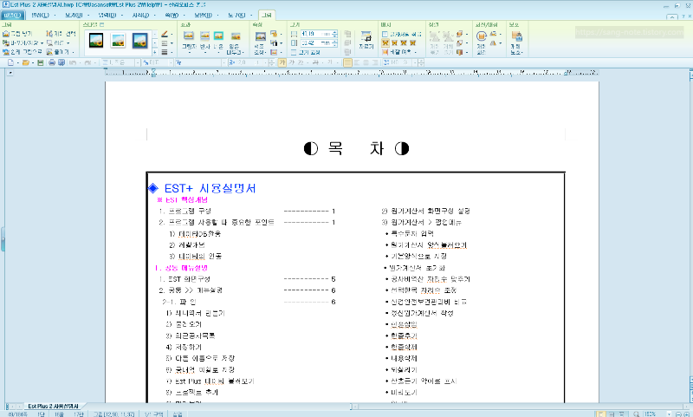Apply the Soft Edges (옅은 테두리) effect
Image resolution: width=693 pixels, height=417 pixels.
pyautogui.click(x=235, y=42)
